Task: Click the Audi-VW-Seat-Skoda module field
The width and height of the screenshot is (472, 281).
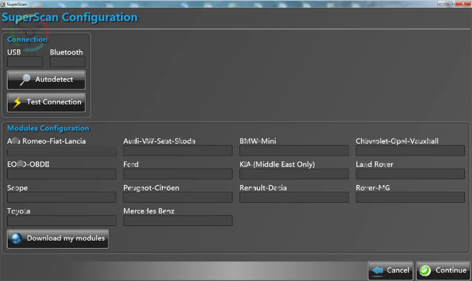Action: coord(178,151)
